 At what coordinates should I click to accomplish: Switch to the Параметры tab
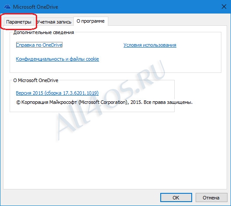19,22
